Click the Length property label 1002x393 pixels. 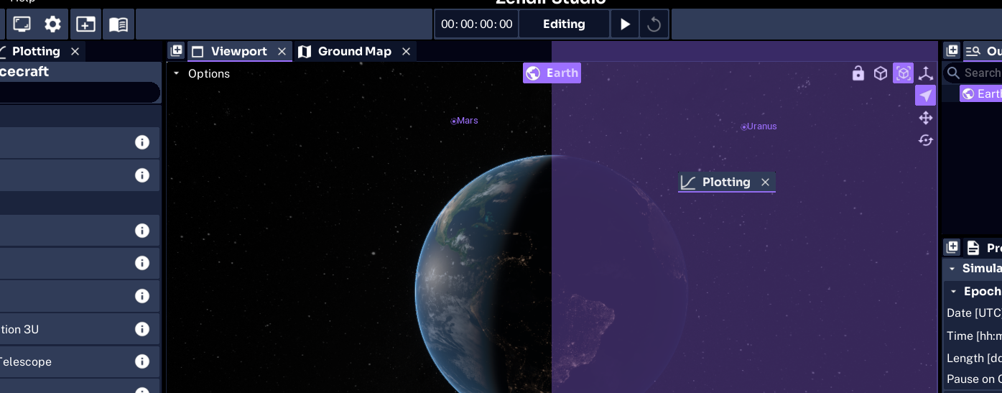pyautogui.click(x=974, y=359)
